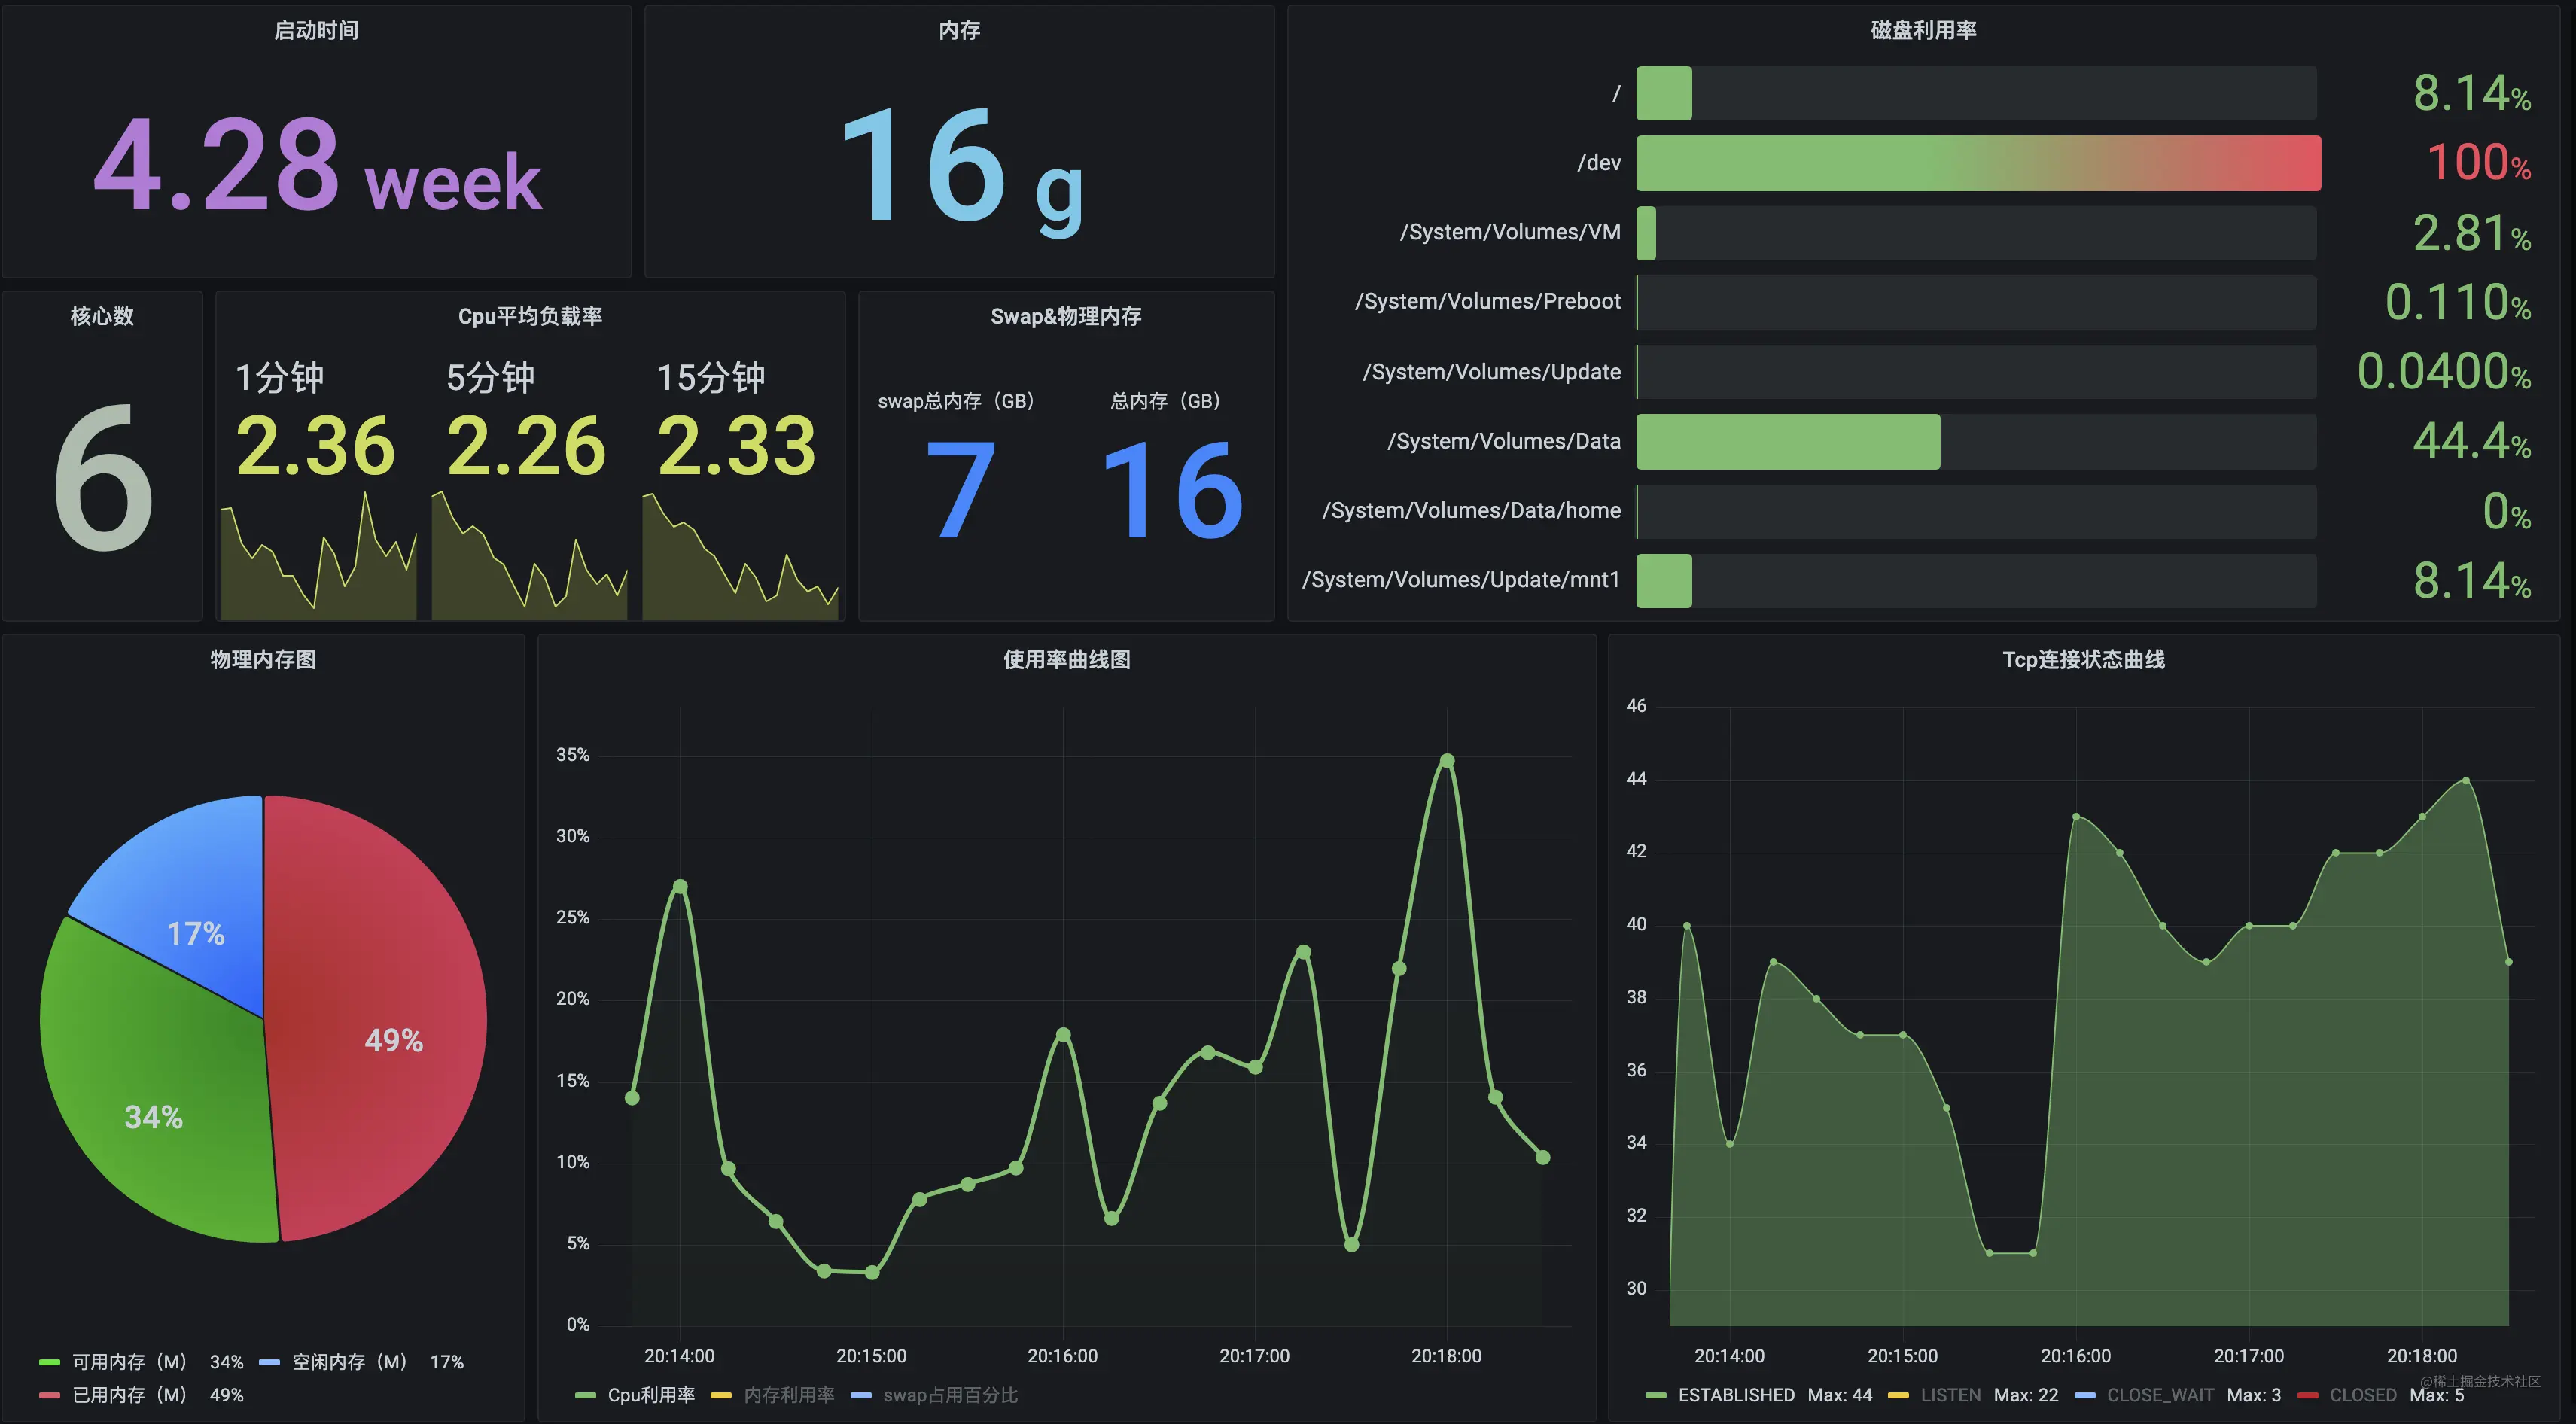Viewport: 2576px width, 1424px height.
Task: Open the Tcp连接状态曲线 panel title menu
Action: click(2083, 659)
